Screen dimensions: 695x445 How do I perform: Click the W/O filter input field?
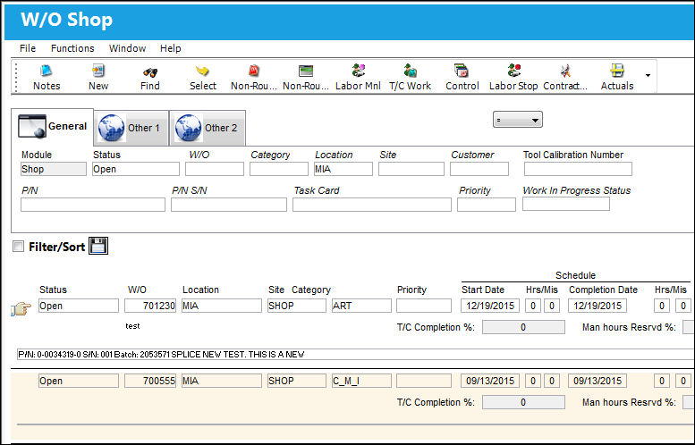tap(215, 169)
